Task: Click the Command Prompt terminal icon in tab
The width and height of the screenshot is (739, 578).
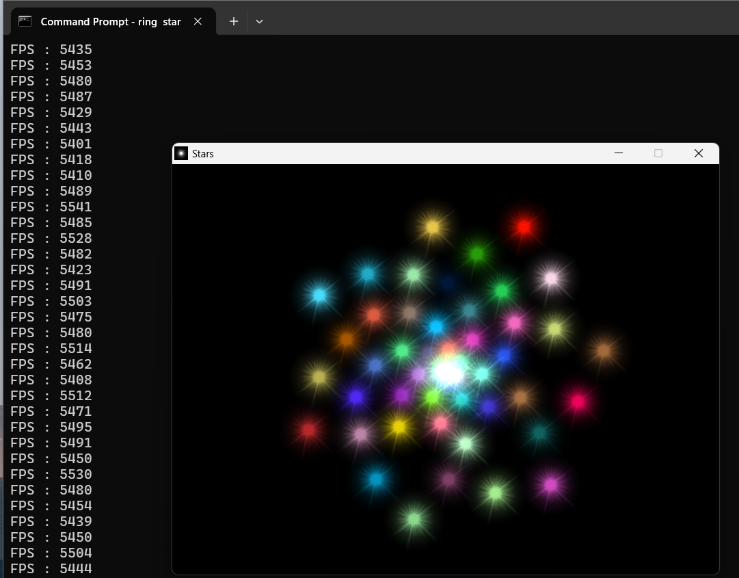Action: point(25,21)
